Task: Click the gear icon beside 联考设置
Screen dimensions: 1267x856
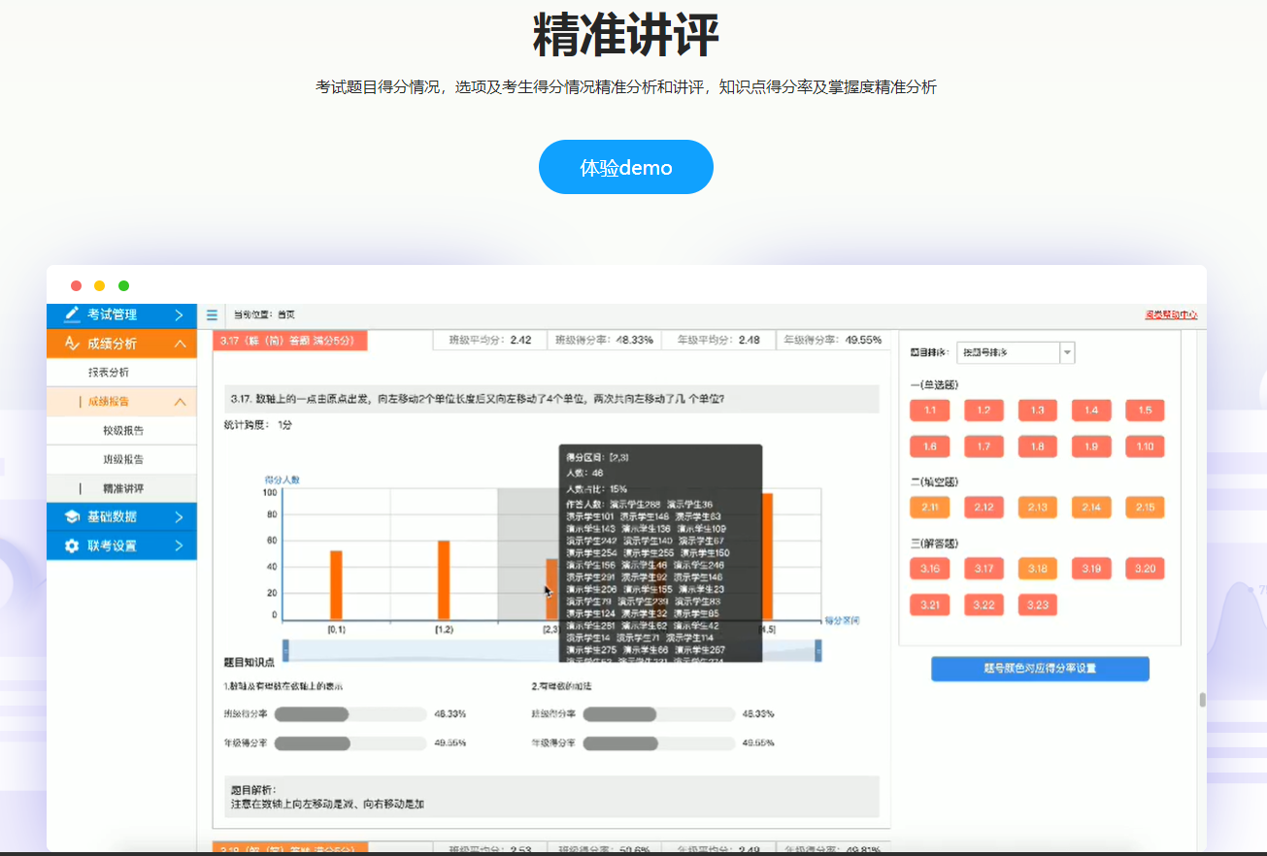Action: click(72, 545)
